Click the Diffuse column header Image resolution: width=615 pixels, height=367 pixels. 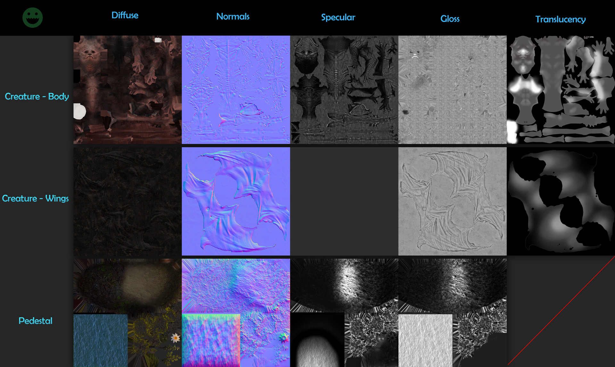(x=125, y=15)
